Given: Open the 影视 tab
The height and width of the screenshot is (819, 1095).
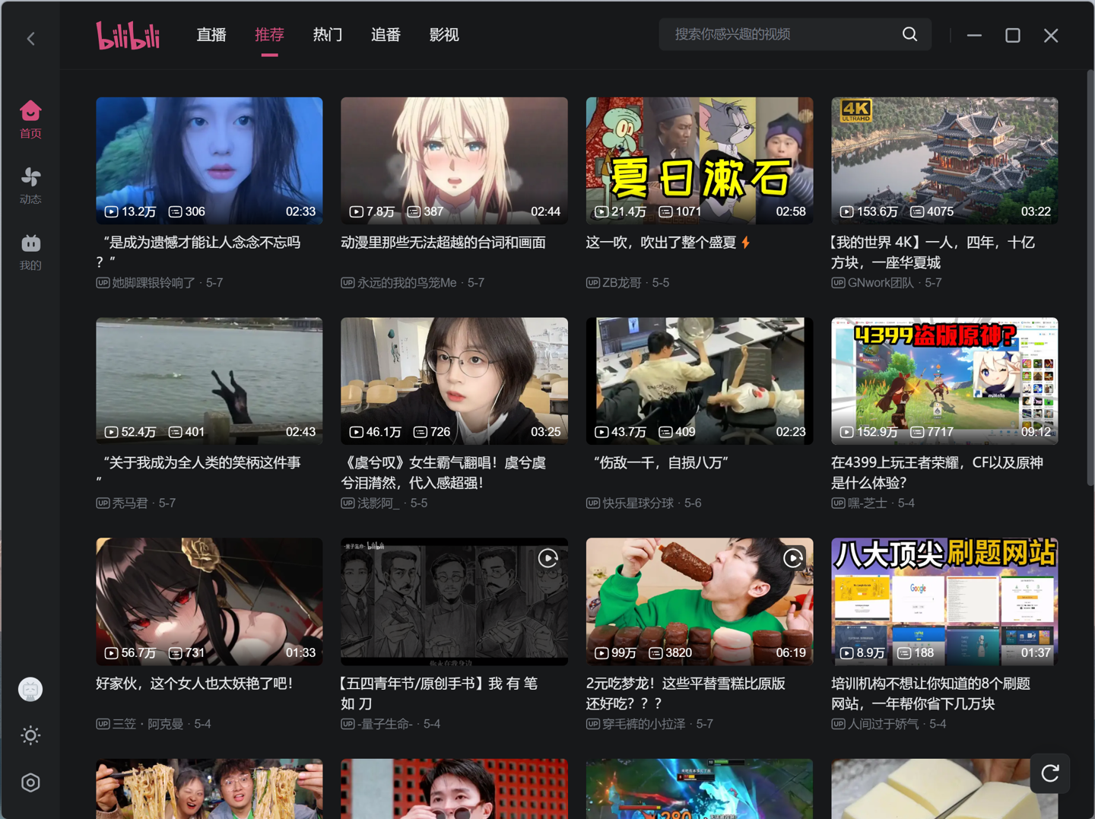Looking at the screenshot, I should (x=444, y=35).
